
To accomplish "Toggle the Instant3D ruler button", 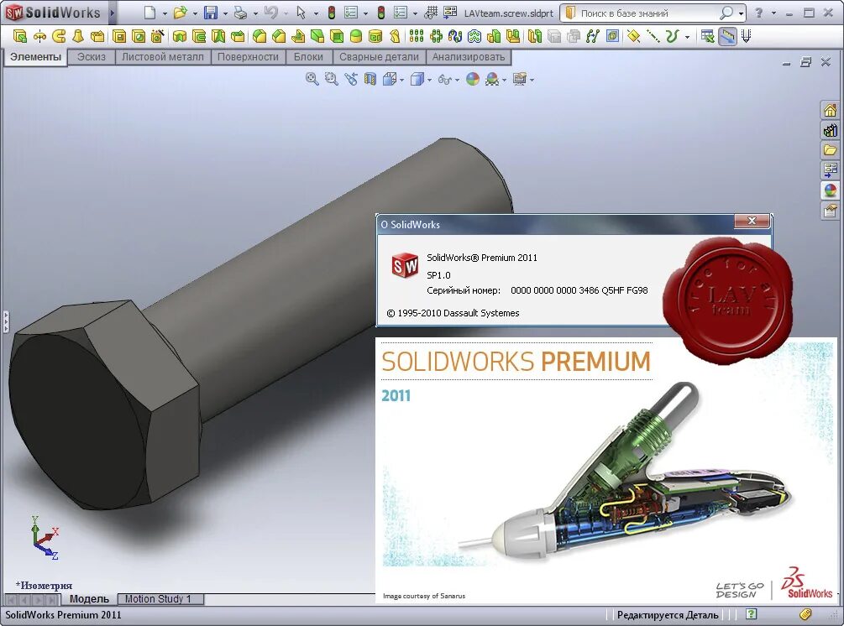I will (727, 36).
